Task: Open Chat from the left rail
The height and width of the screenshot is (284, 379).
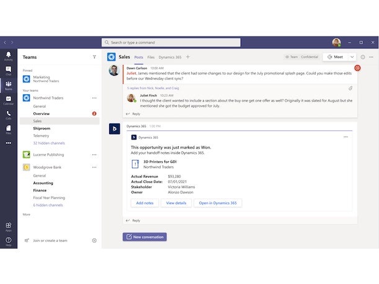Action: (8, 71)
